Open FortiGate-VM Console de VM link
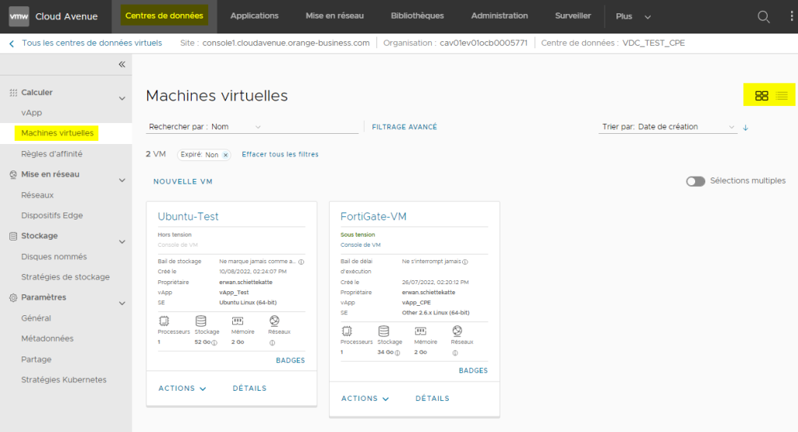 360,245
